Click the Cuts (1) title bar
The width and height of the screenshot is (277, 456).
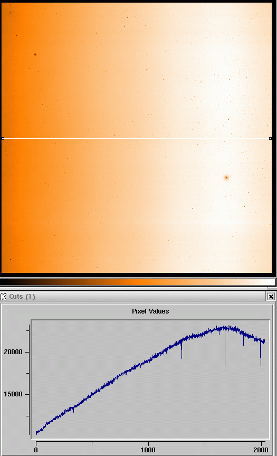point(137,297)
